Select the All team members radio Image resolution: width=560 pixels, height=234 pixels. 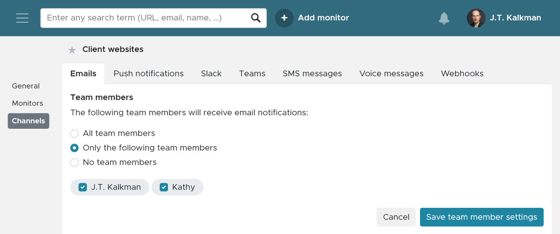pos(74,134)
